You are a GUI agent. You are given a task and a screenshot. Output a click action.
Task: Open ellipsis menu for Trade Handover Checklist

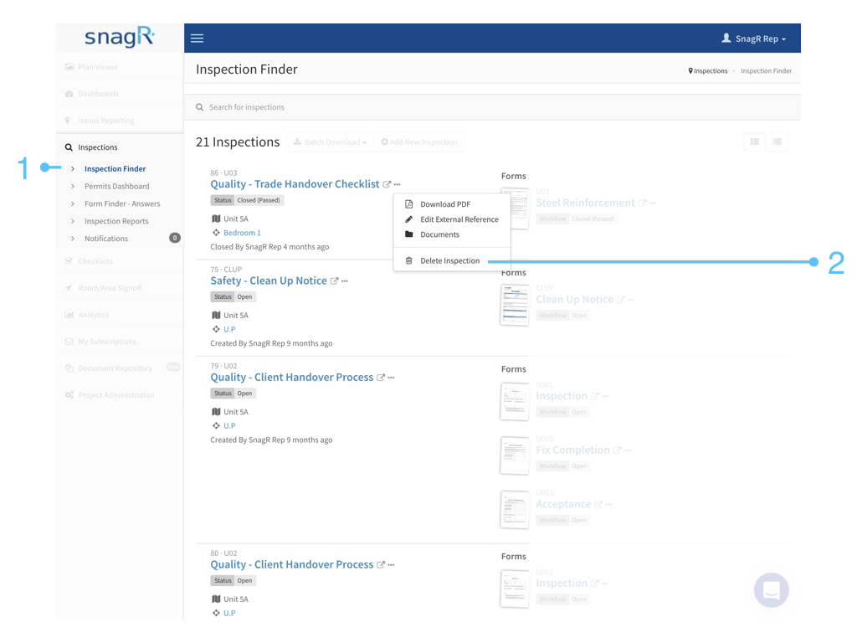[x=398, y=184]
